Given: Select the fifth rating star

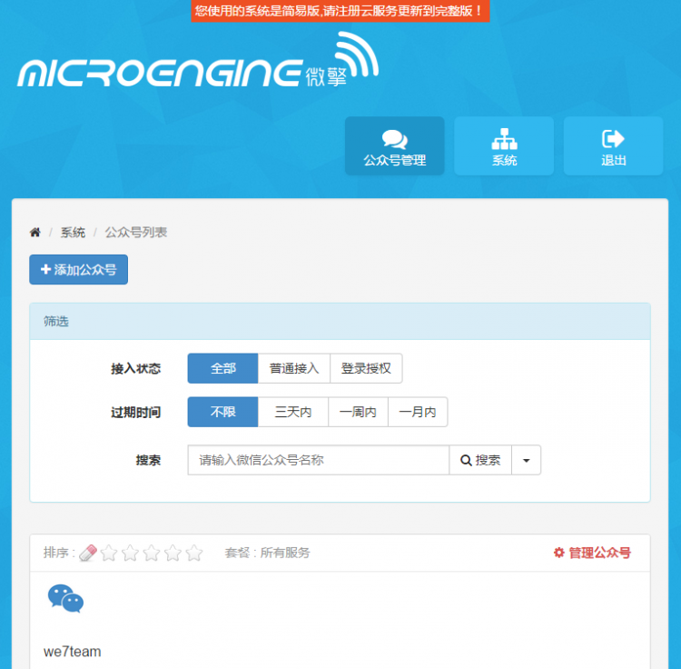Looking at the screenshot, I should 194,553.
